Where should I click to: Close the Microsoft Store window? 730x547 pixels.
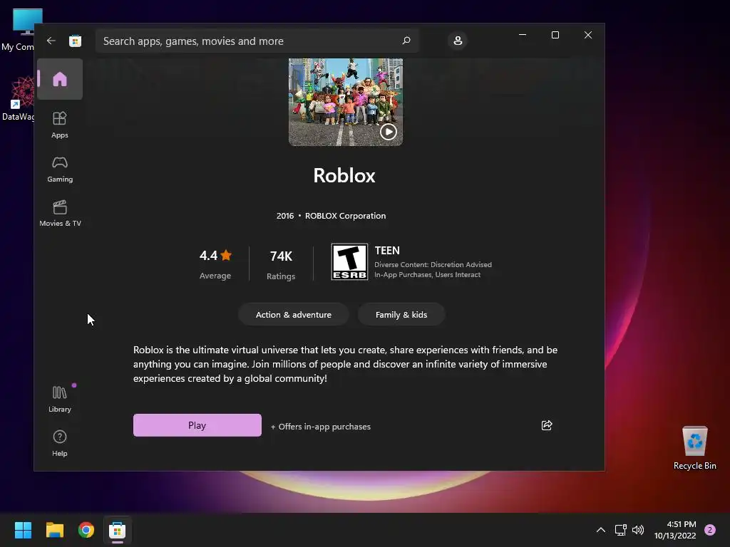(588, 35)
